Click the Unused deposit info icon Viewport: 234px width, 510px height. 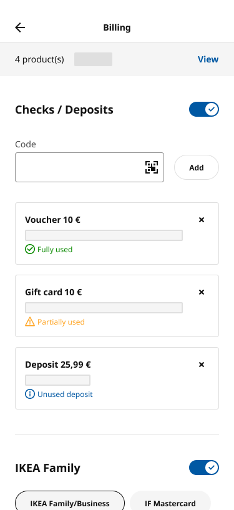[30, 395]
